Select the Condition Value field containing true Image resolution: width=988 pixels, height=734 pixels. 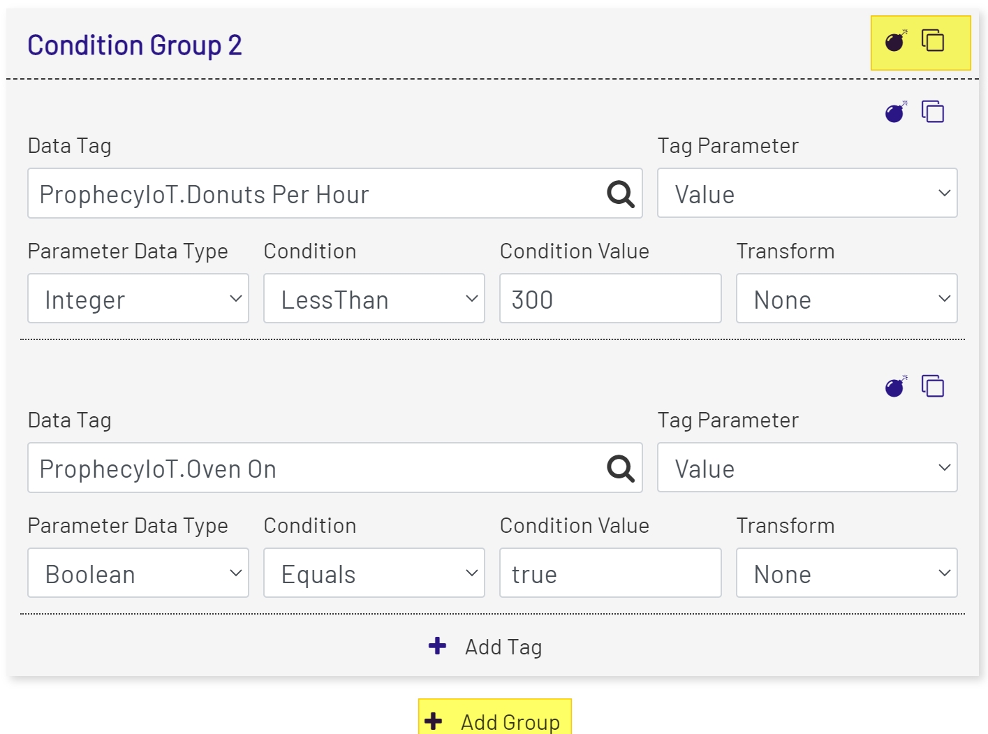[x=610, y=573]
